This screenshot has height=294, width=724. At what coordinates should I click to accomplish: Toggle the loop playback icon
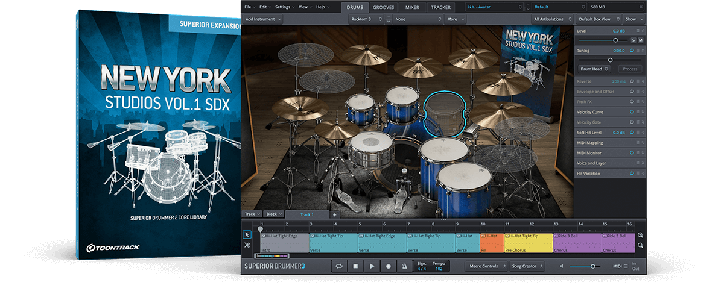point(340,266)
